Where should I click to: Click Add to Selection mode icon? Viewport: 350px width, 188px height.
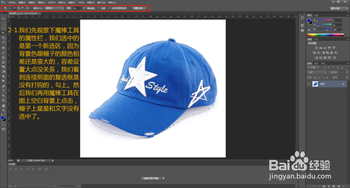[x=19, y=8]
